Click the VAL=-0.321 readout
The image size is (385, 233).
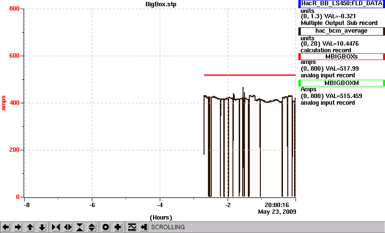coord(340,16)
